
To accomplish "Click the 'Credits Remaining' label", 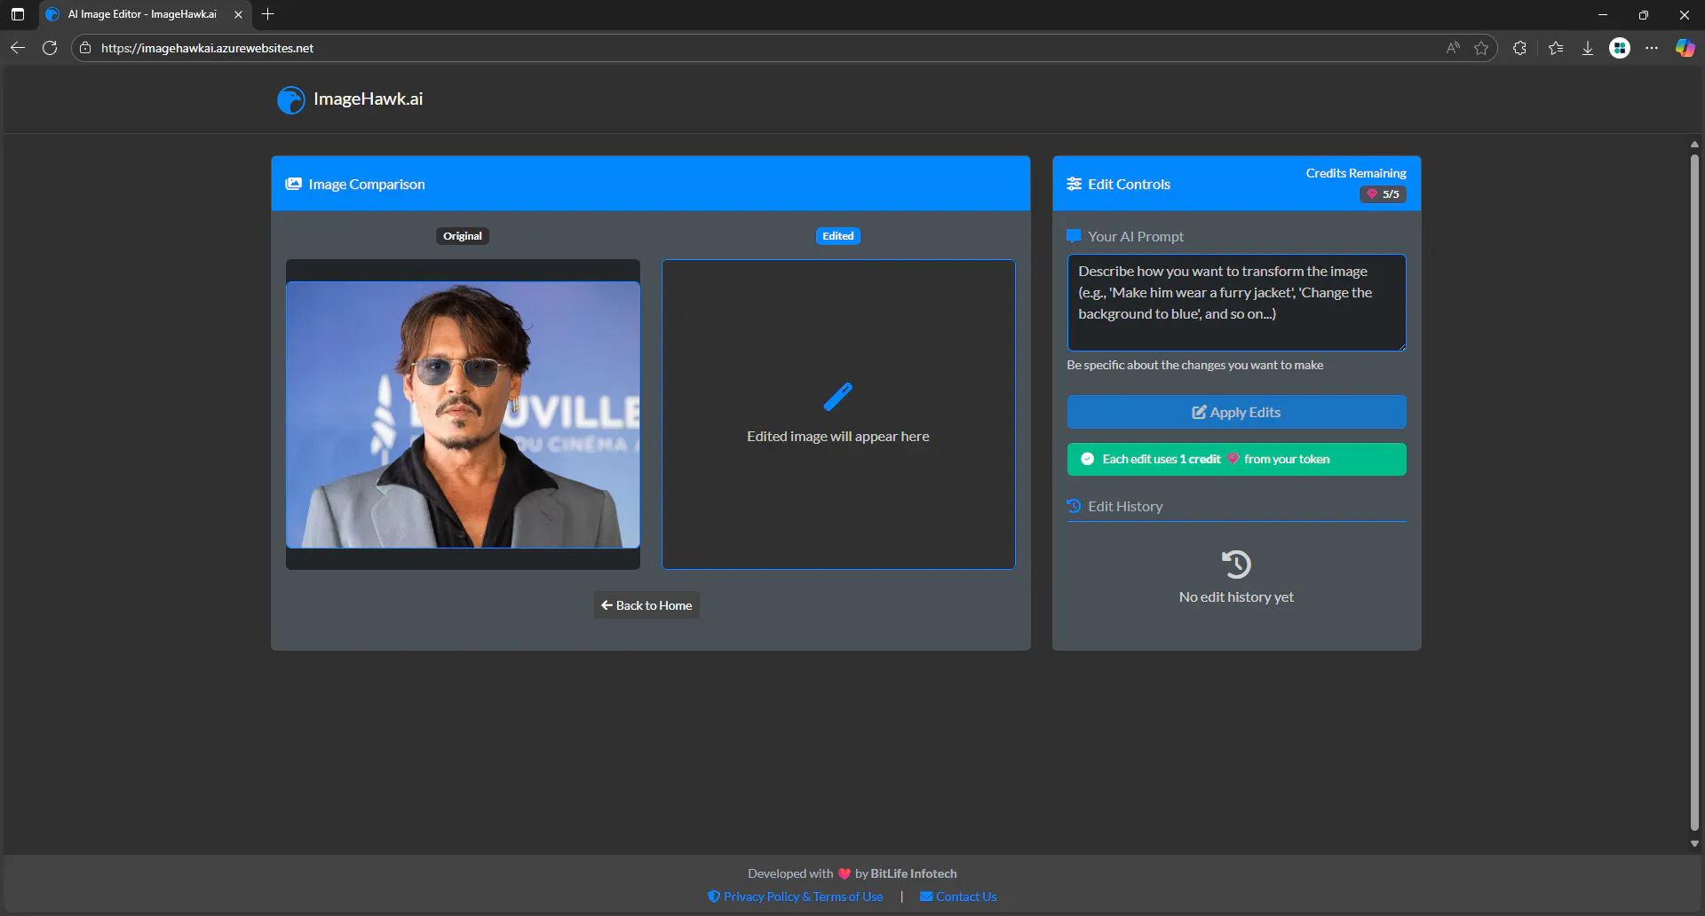I will pyautogui.click(x=1356, y=173).
